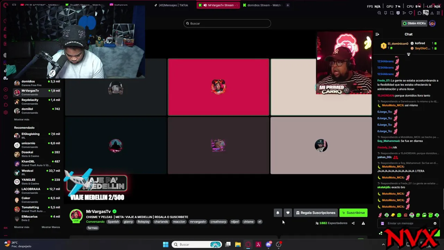Open the farmeo tag
444x250 pixels.
93,228
